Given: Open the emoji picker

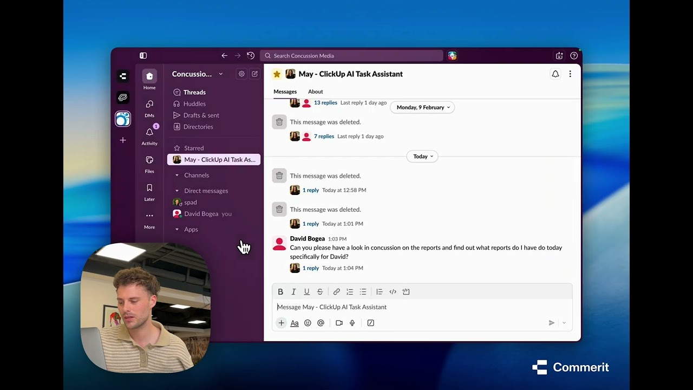Looking at the screenshot, I should (x=308, y=323).
